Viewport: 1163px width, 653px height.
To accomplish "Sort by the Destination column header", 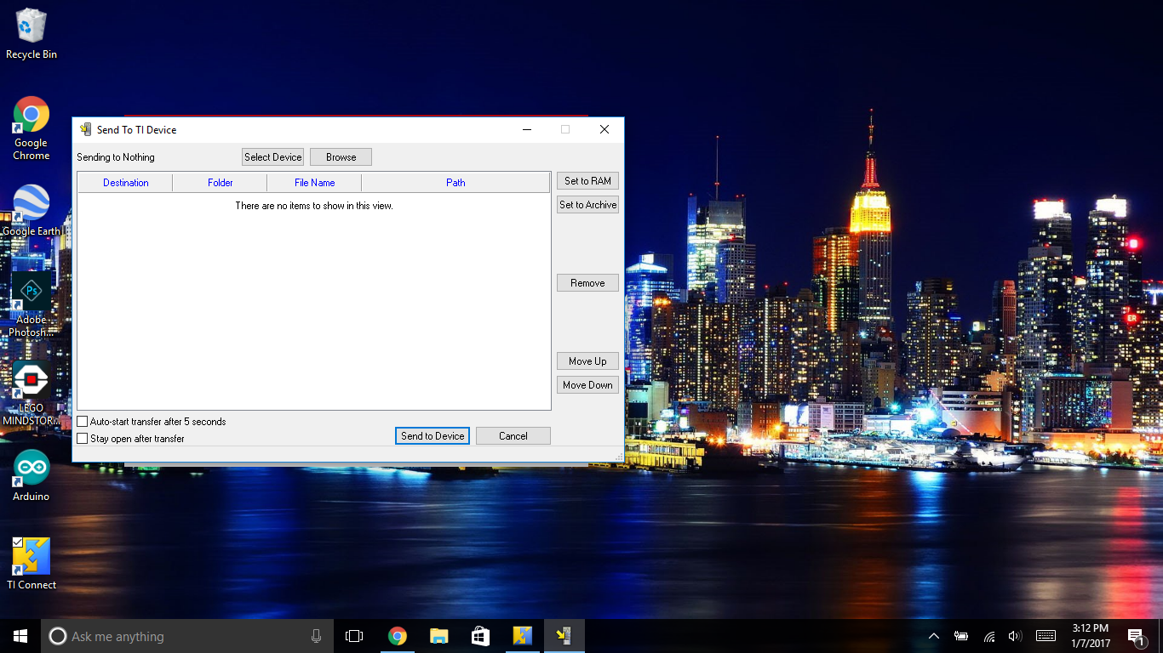I will (125, 182).
